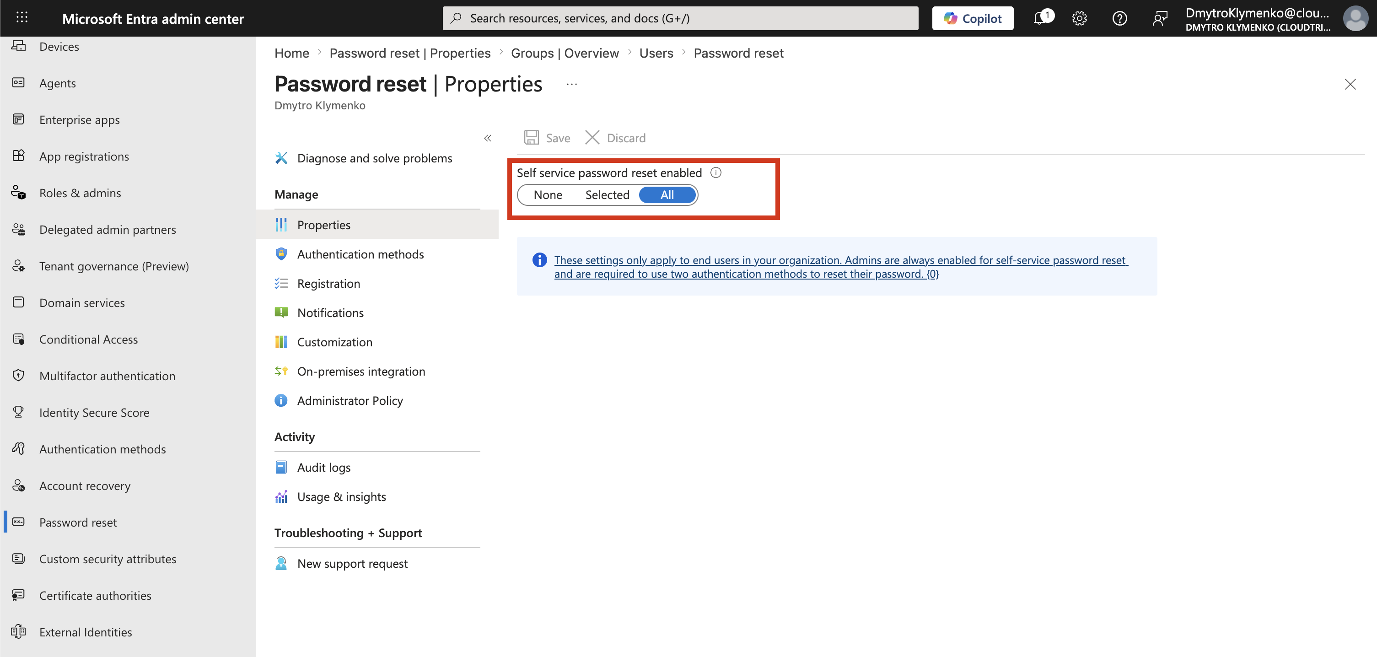Click the Conditional Access sidebar icon
The width and height of the screenshot is (1377, 657).
point(19,339)
